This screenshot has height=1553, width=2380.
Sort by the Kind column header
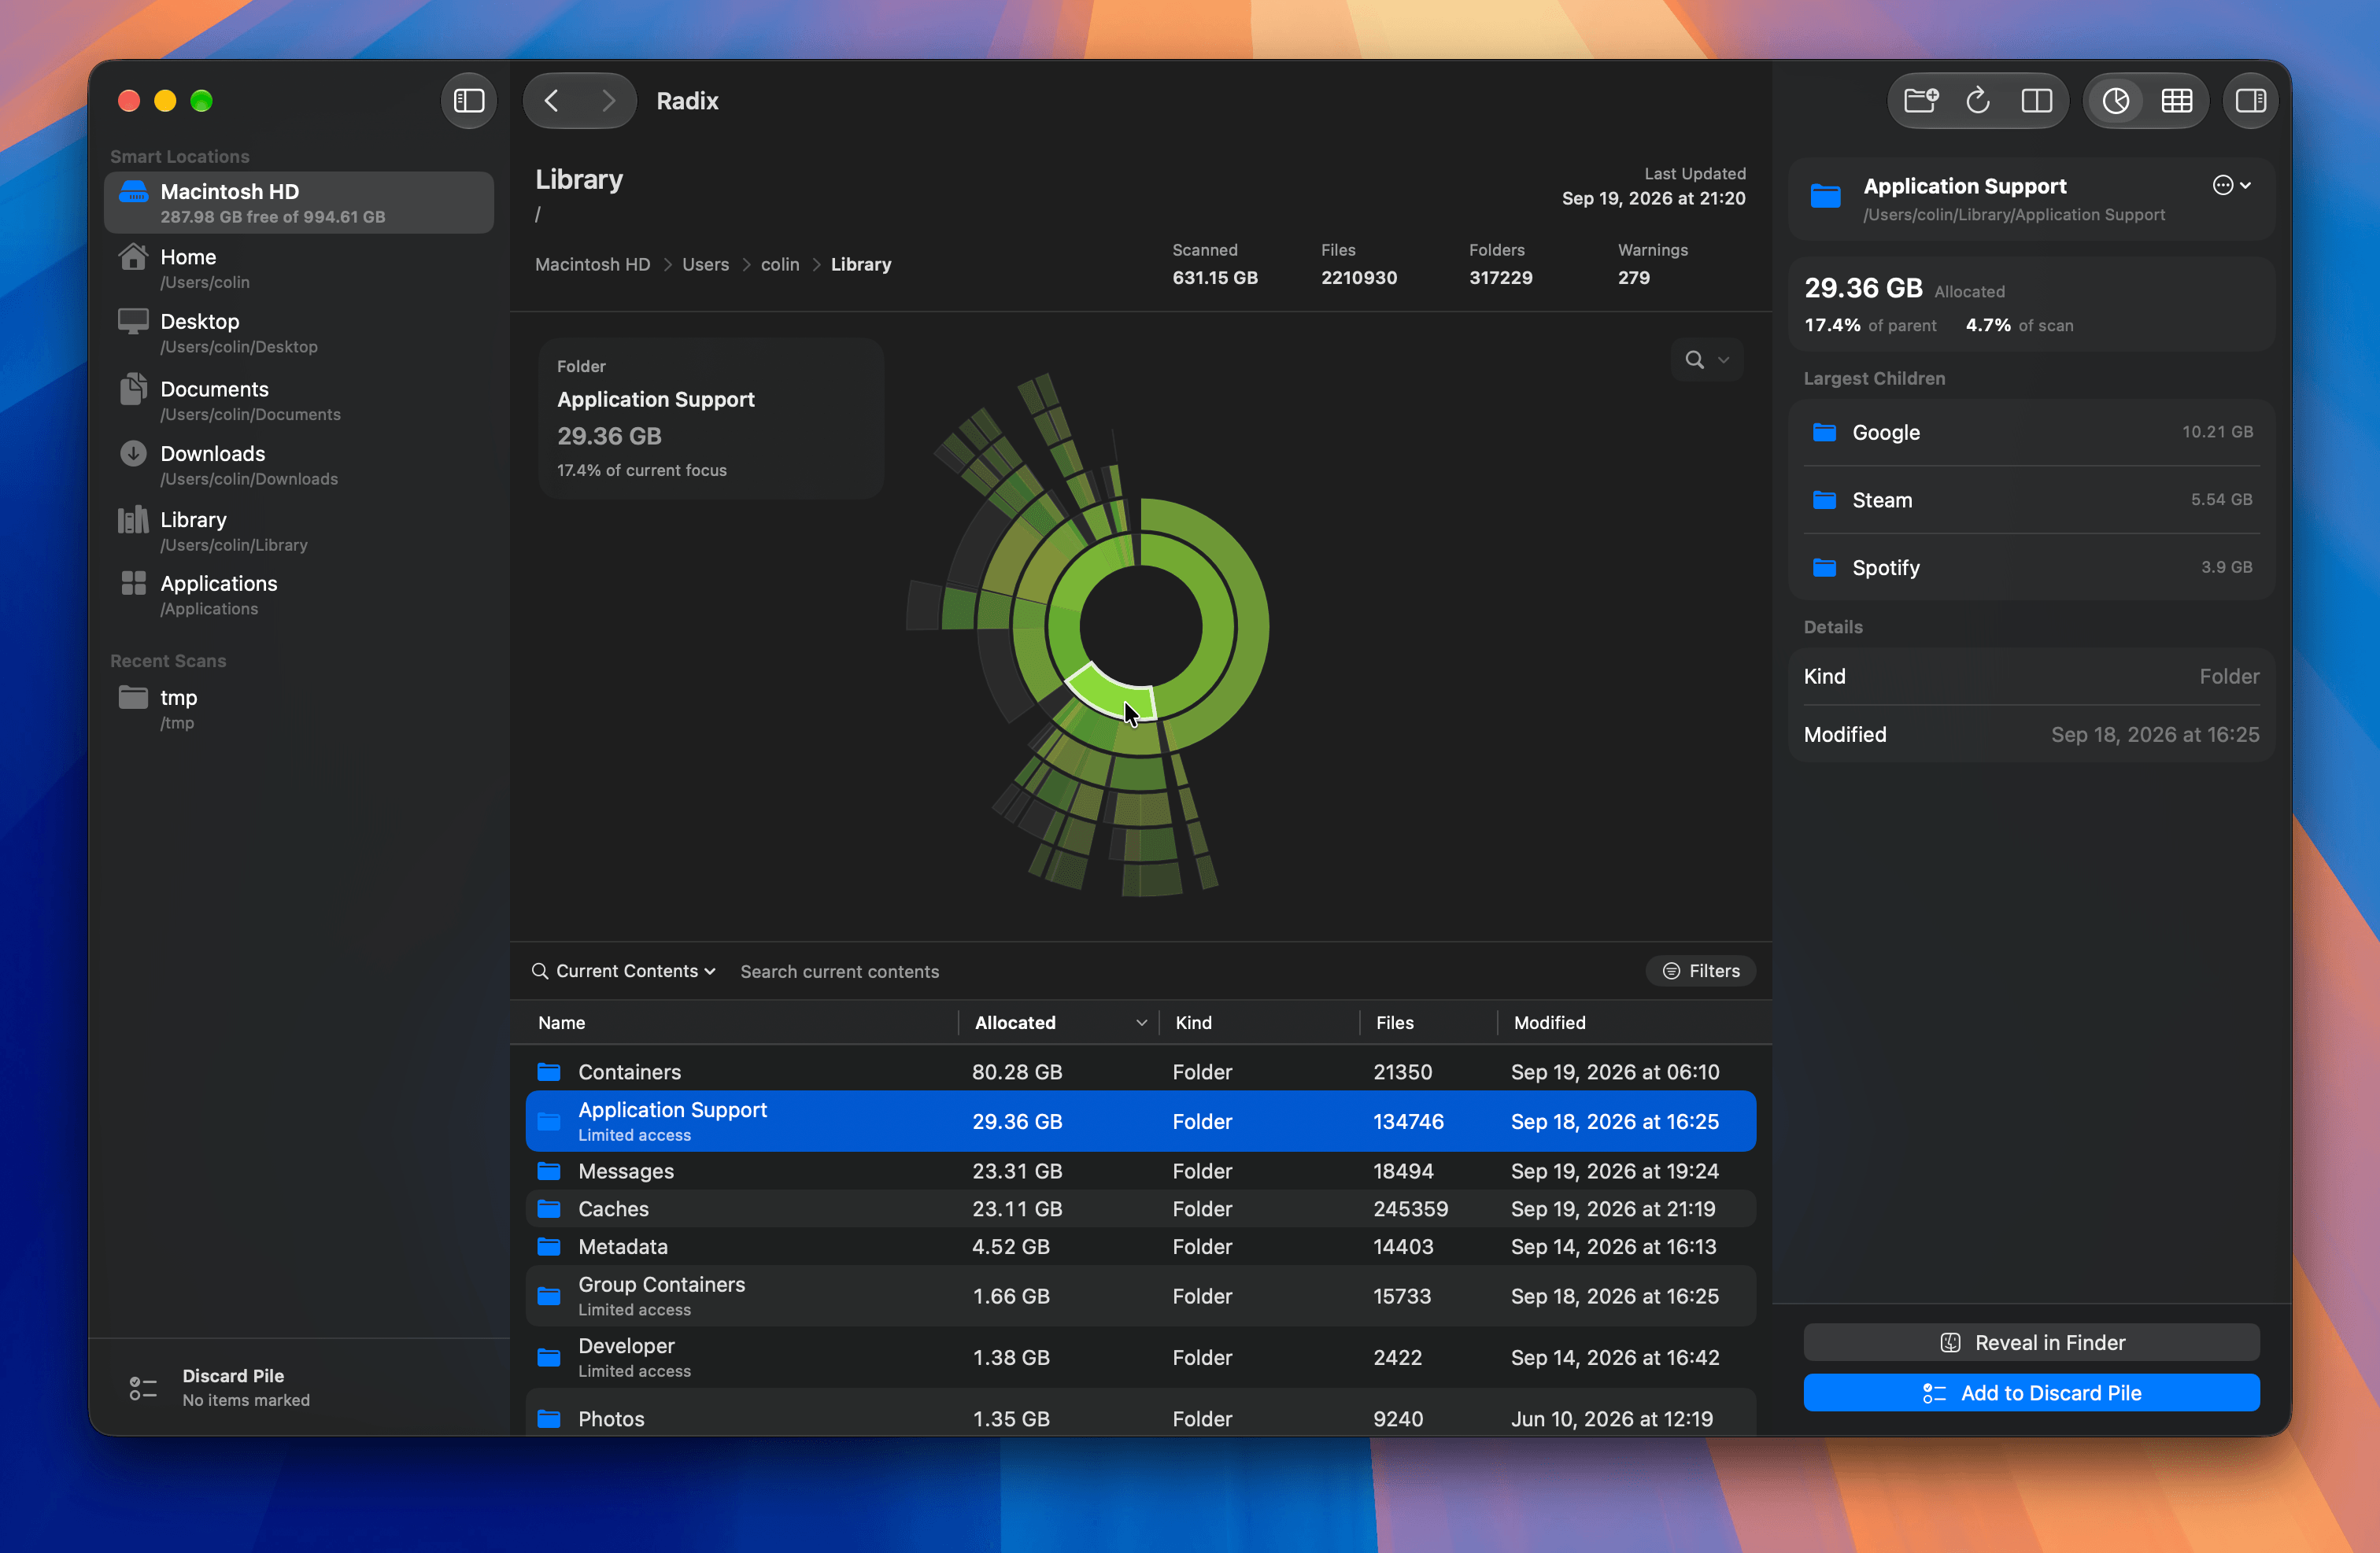click(1193, 1022)
